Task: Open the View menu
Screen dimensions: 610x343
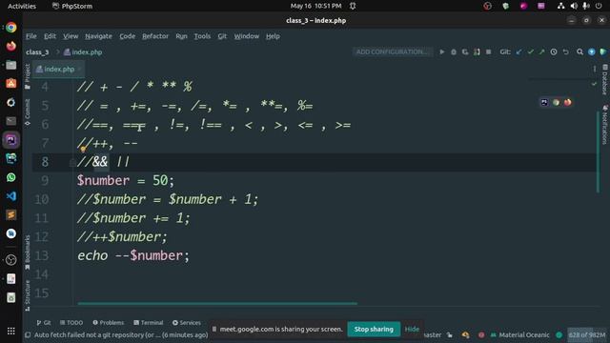Action: coord(71,36)
